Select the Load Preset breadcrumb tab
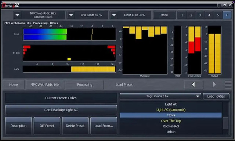This screenshot has height=141, width=235. coord(124,85)
